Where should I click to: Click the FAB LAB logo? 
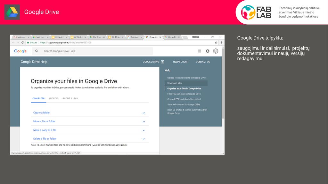pos(256,12)
